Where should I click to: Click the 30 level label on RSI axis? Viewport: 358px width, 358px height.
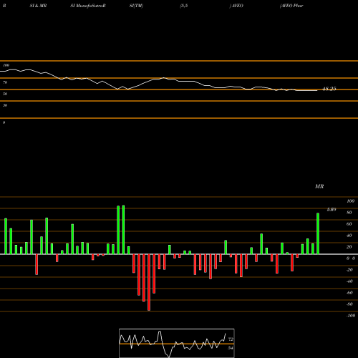click(5, 105)
